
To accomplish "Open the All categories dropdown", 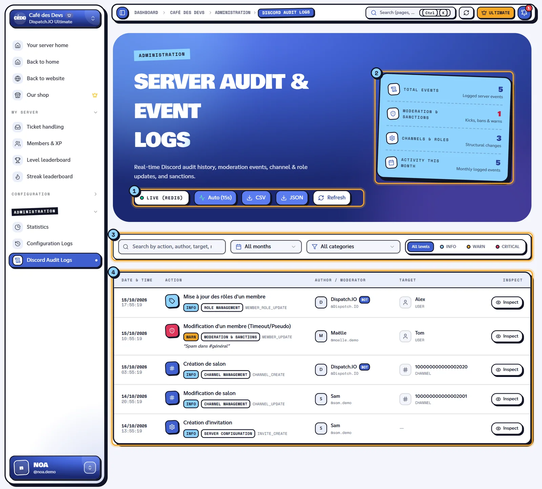I will [353, 247].
